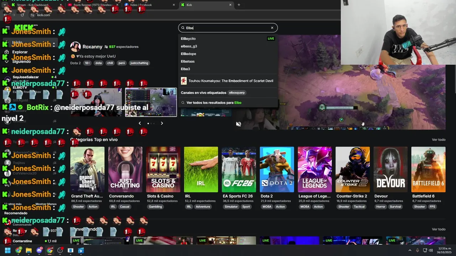Select search suggestion Elbotaas
The width and height of the screenshot is (456, 256).
tap(228, 62)
